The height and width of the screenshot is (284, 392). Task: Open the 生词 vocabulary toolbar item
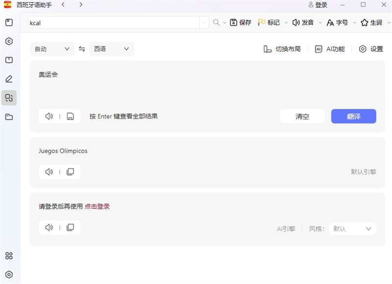click(371, 22)
